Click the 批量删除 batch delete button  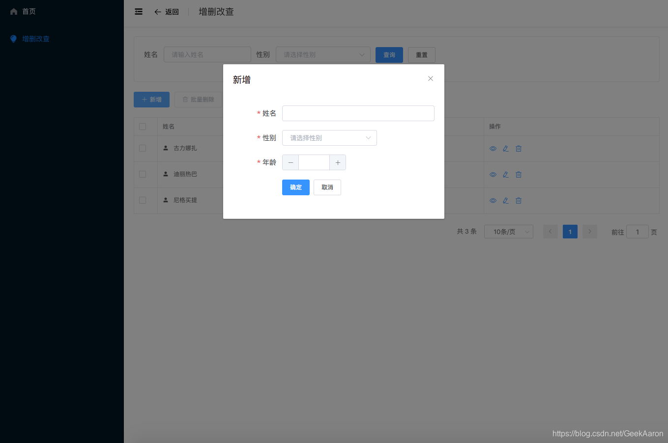point(199,100)
